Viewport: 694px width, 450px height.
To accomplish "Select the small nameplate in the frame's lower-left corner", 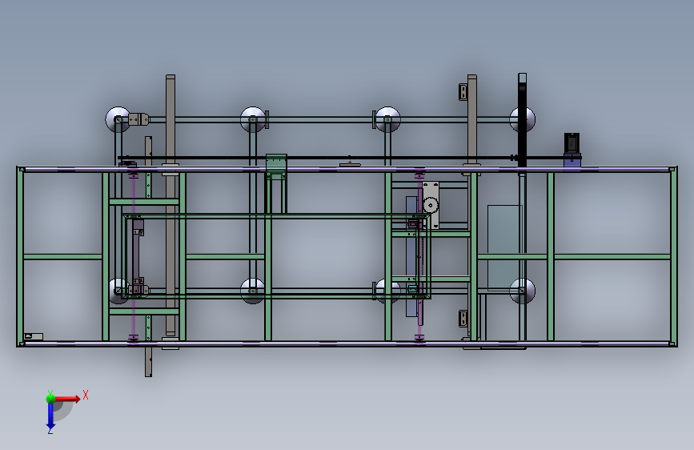I will (x=33, y=336).
